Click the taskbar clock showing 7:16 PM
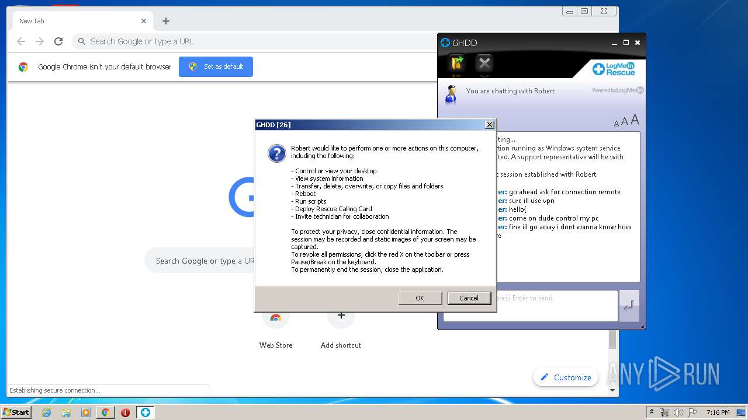 718,412
